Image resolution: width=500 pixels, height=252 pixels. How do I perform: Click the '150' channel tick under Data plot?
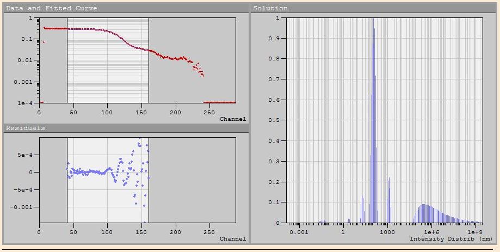[141, 112]
